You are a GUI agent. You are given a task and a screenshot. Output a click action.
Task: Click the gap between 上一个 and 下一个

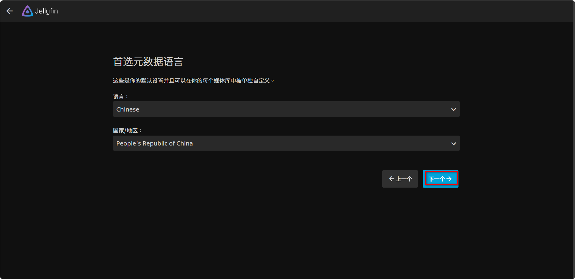coord(420,179)
